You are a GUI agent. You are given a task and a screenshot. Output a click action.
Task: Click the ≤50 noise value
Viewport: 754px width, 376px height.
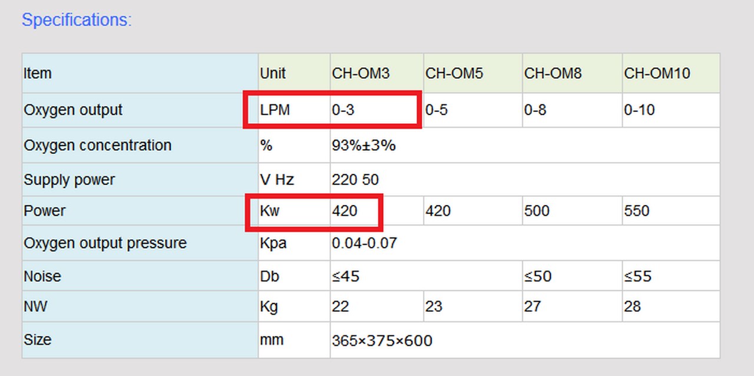tap(538, 276)
